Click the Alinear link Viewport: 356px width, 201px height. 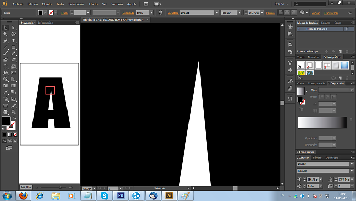[316, 13]
